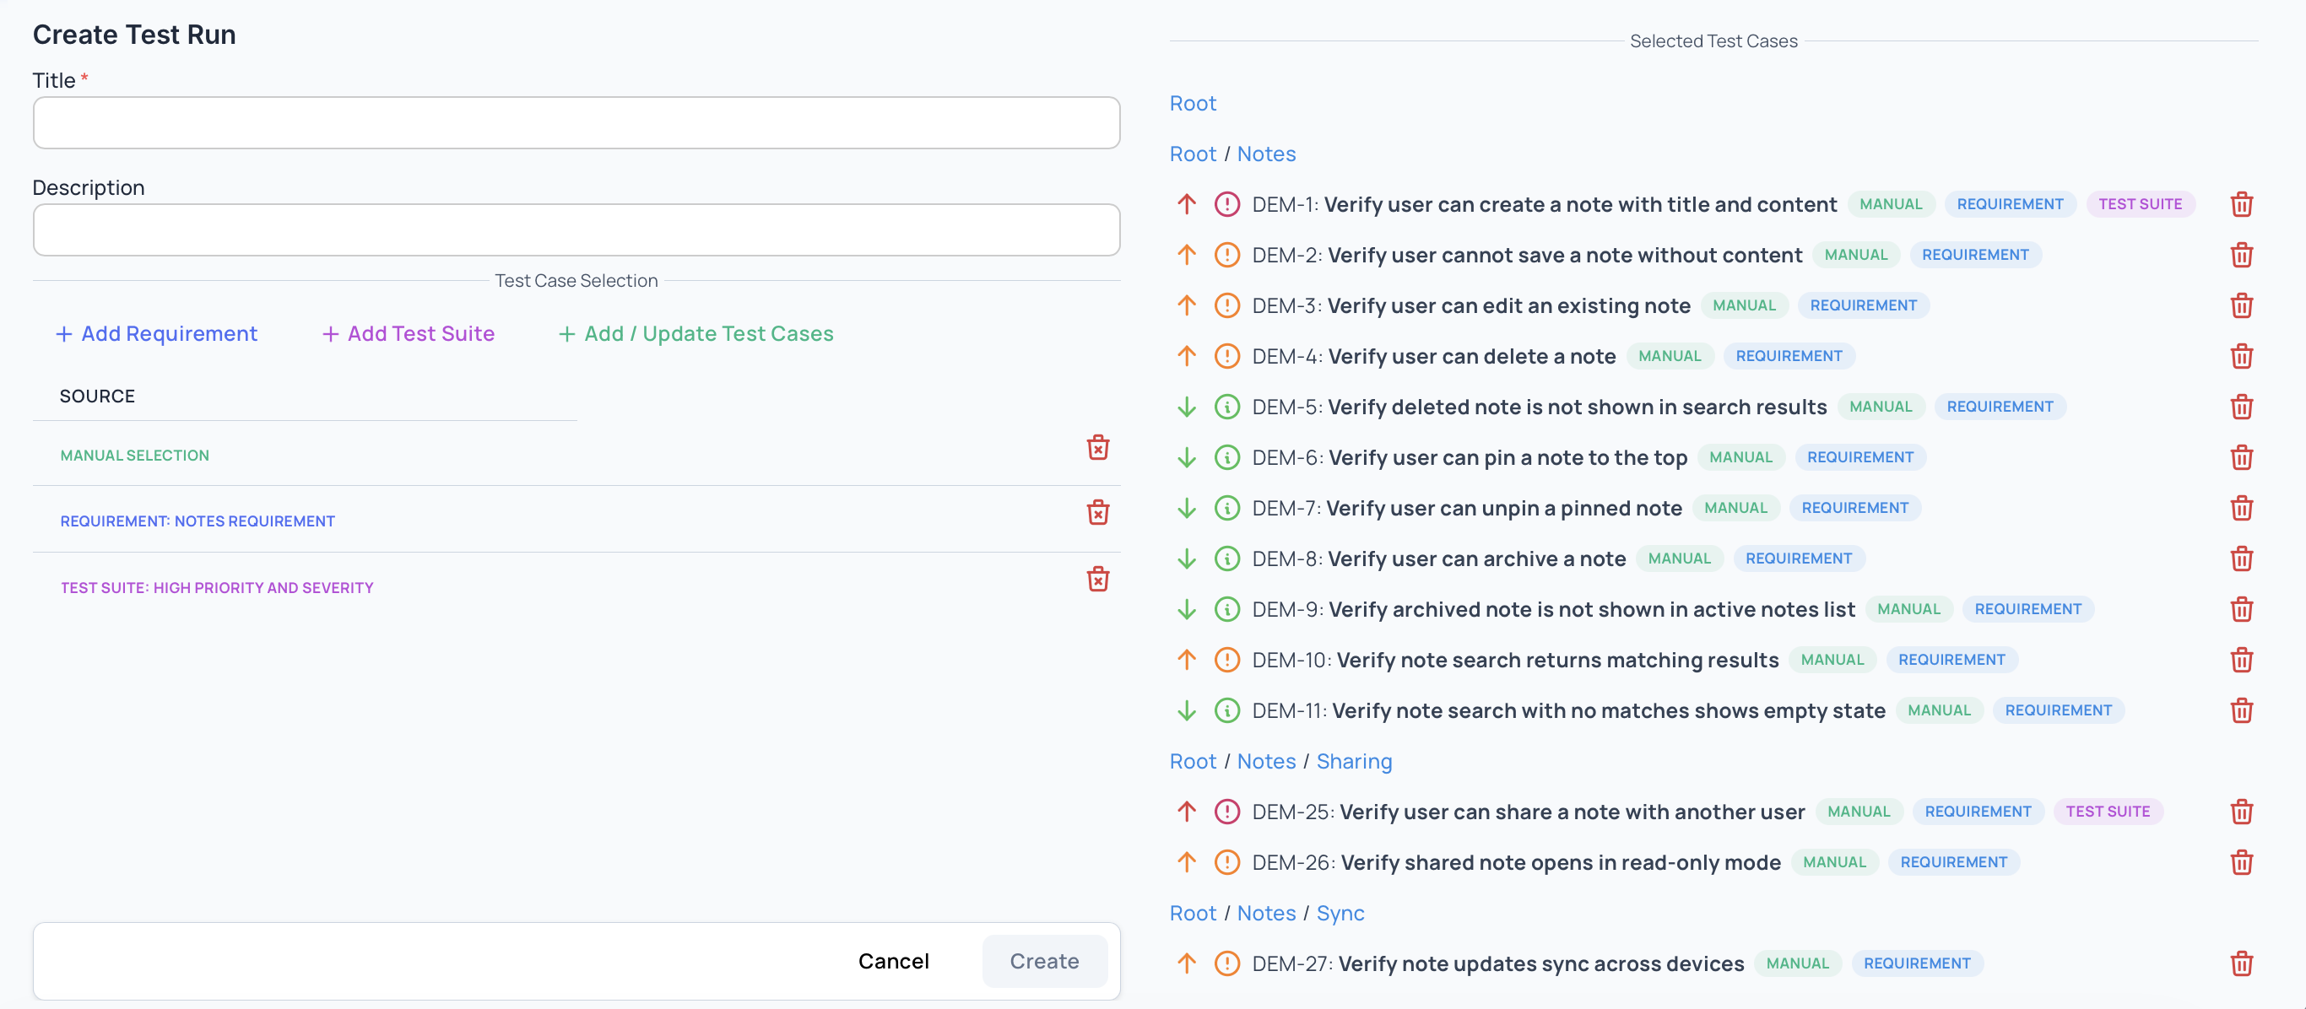Remove DEM-1 test case using its trash icon
Viewport: 2306px width, 1009px height.
point(2243,204)
